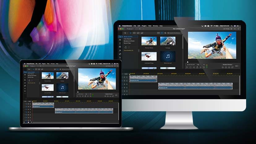Click tag icon under Sound Clips on iMac

click(x=126, y=47)
